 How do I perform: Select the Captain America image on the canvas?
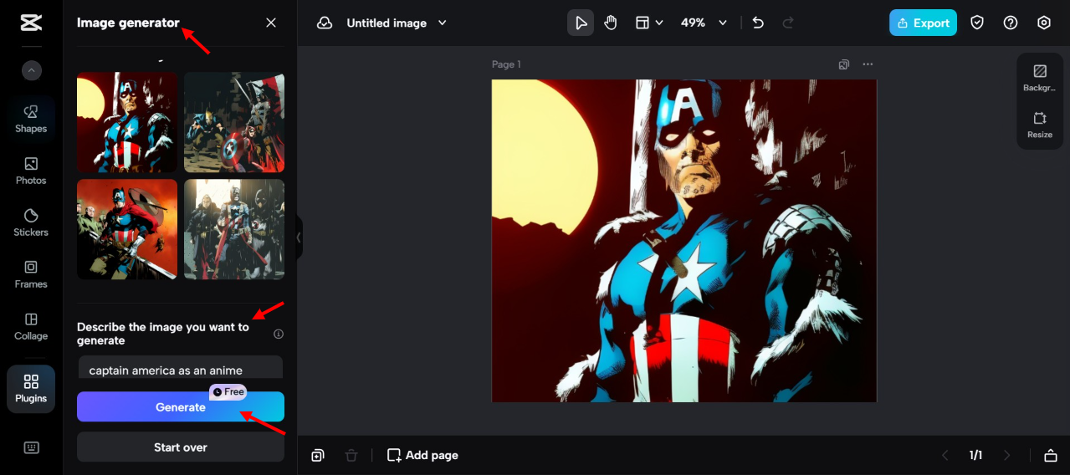click(x=684, y=241)
